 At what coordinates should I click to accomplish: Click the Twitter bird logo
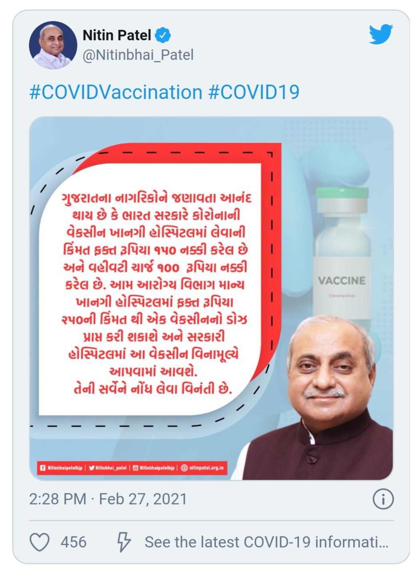point(380,34)
